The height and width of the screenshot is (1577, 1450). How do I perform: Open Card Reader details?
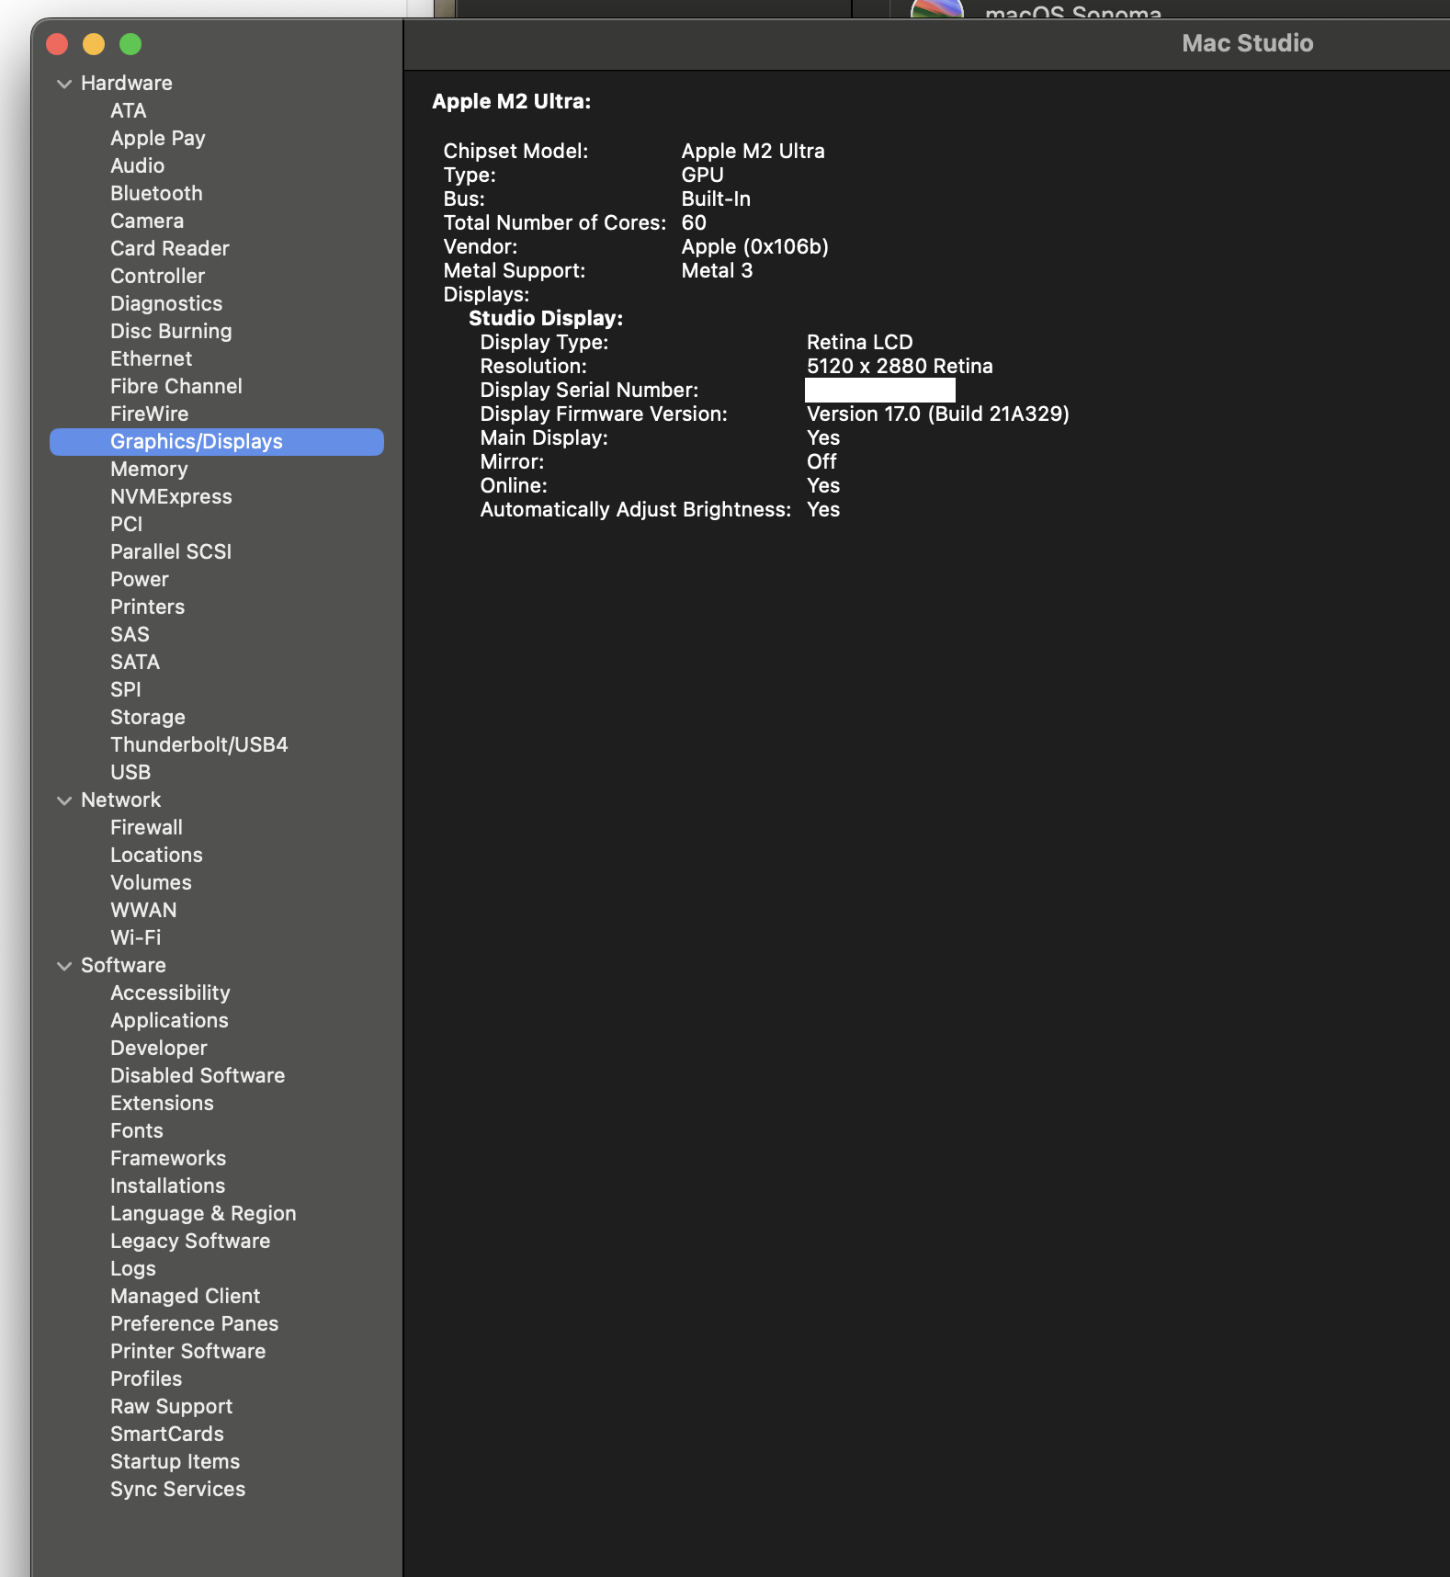pos(170,248)
